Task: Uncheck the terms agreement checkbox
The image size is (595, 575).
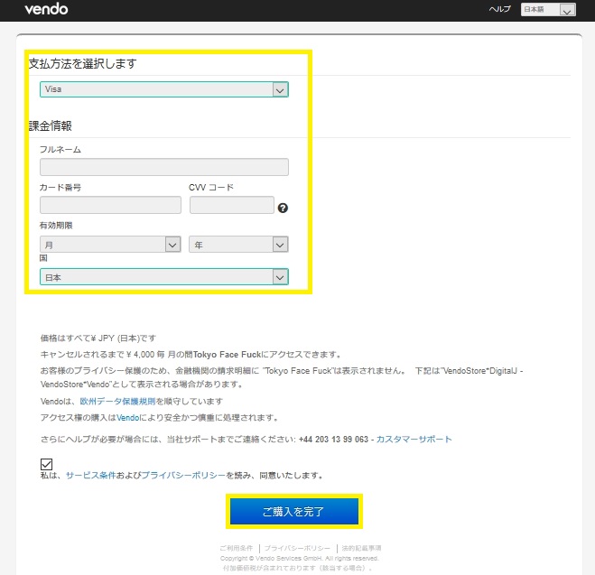Action: [47, 464]
